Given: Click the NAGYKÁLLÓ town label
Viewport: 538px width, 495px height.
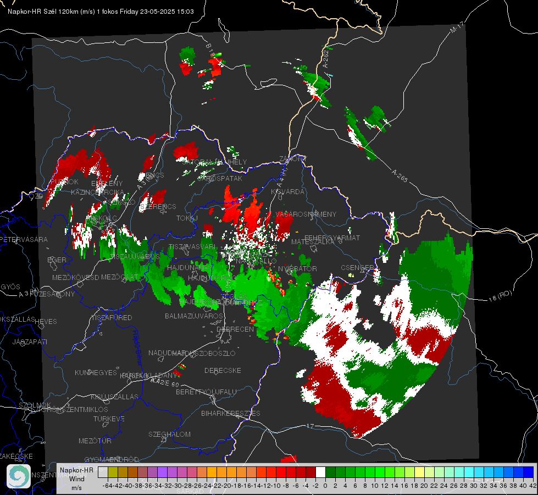Looking at the screenshot, I should [x=256, y=261].
